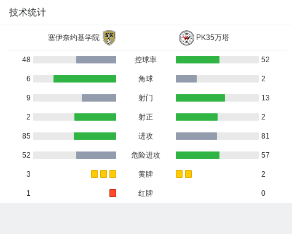The width and height of the screenshot is (292, 234).
Task: Click the 技术统计 section title
Action: [x=28, y=12]
